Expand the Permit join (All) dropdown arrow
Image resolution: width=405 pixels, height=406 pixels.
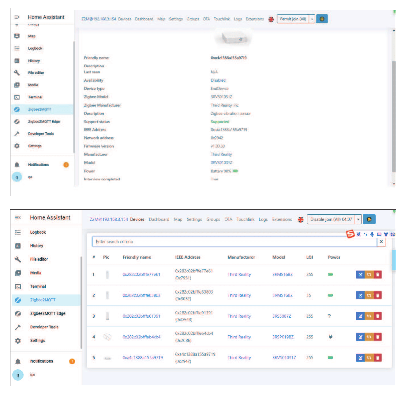(312, 19)
